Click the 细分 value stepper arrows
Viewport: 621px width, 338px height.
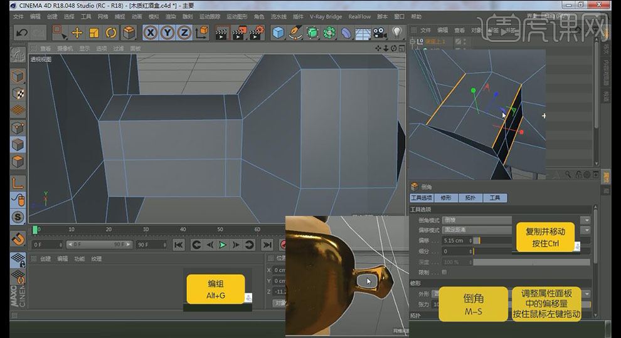470,251
